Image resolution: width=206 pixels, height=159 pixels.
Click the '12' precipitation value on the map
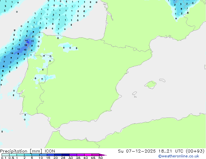coord(25,50)
